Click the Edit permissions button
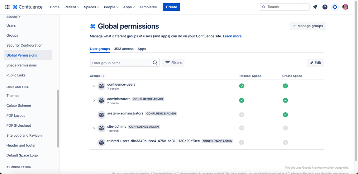The height and width of the screenshot is (174, 358). (315, 63)
